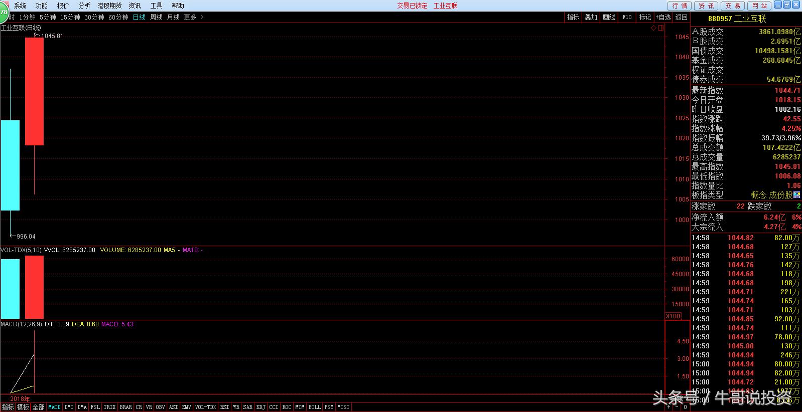Enable the KDJ indicator tab

(260, 407)
